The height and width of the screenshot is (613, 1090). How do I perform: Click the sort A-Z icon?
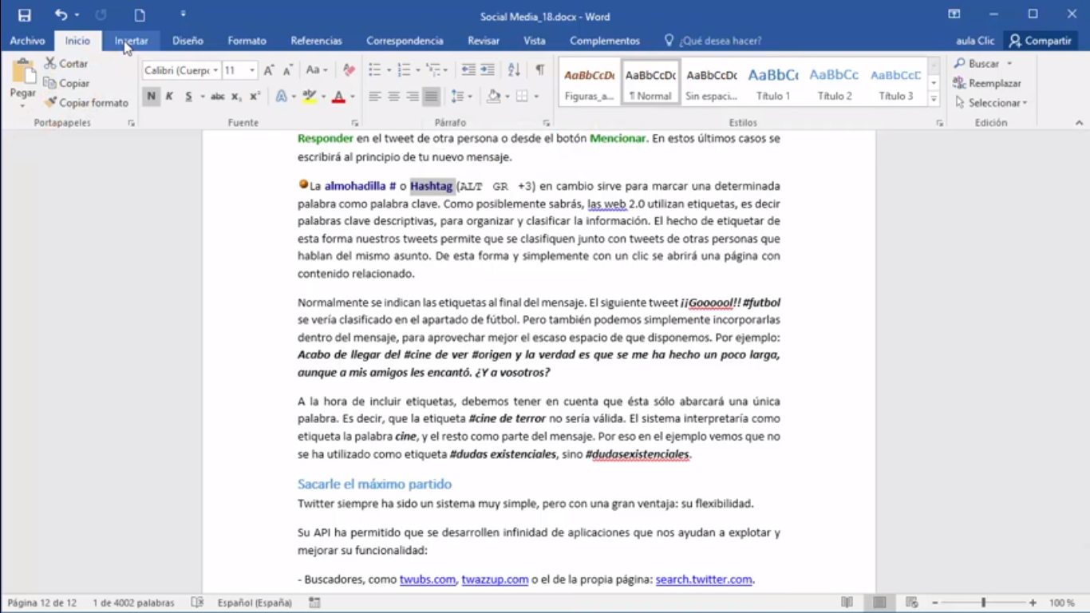click(514, 70)
